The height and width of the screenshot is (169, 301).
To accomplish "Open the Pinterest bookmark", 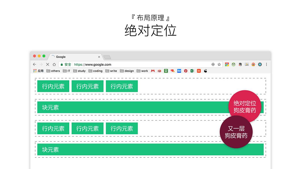I will (186, 71).
